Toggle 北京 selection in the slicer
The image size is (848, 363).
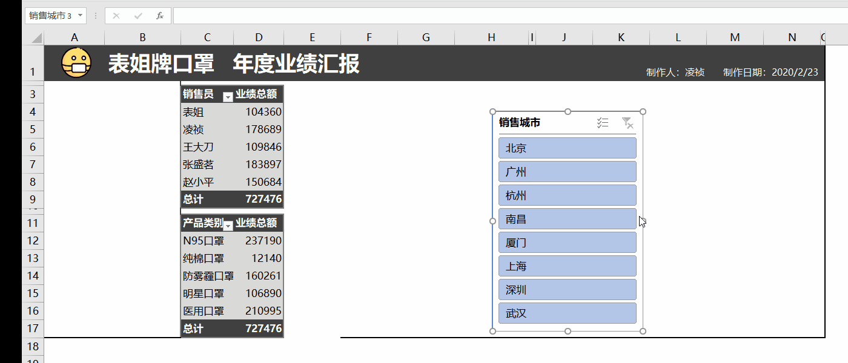567,148
